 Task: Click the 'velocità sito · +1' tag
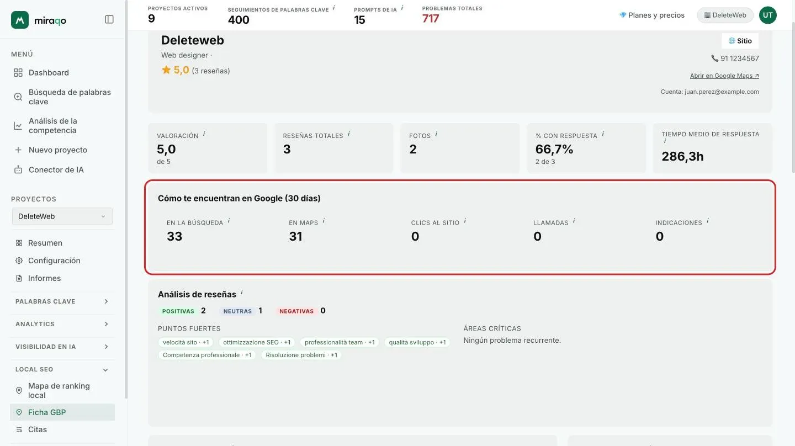point(186,342)
